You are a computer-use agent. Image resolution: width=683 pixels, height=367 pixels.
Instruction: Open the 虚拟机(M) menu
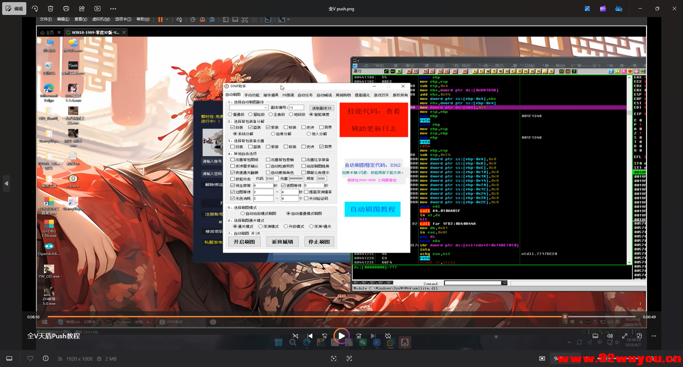pos(101,19)
